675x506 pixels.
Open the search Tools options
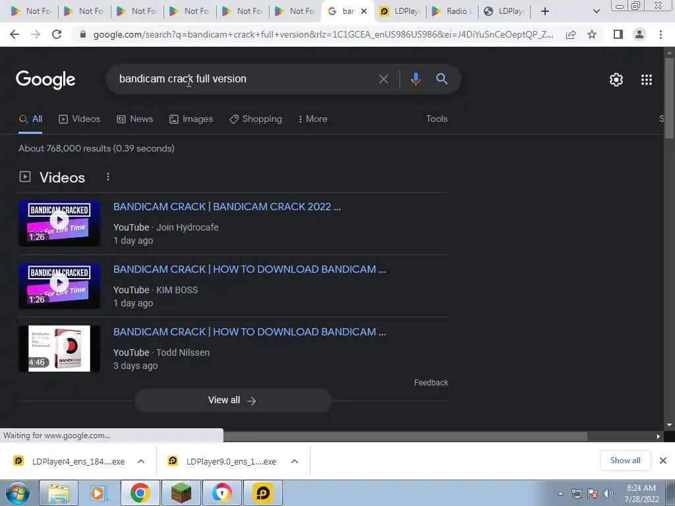[436, 119]
